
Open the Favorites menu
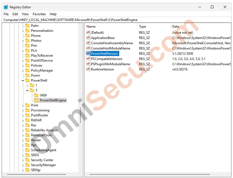pyautogui.click(x=39, y=14)
